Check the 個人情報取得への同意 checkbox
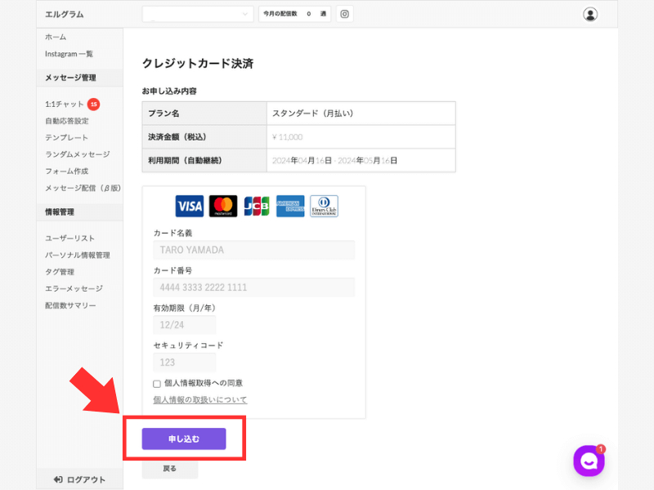This screenshot has height=490, width=654. click(157, 384)
